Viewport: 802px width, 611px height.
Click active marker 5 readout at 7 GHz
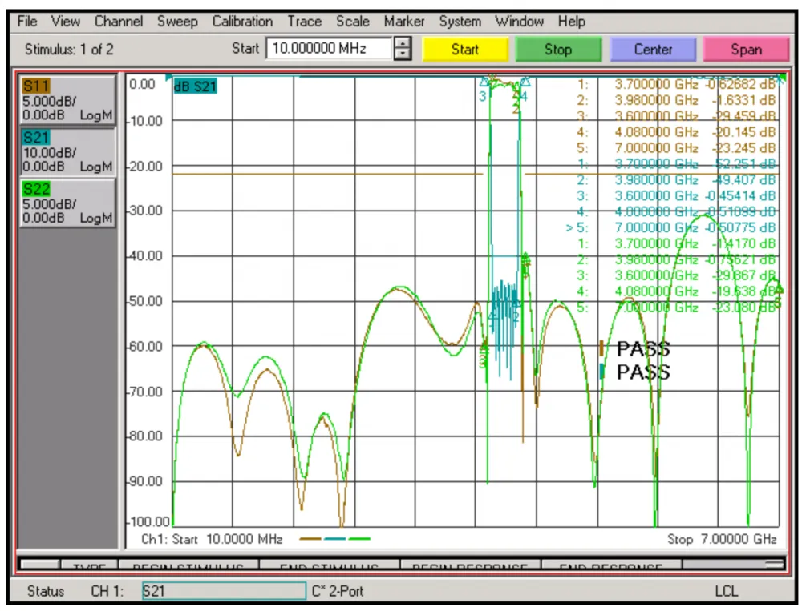click(x=670, y=227)
